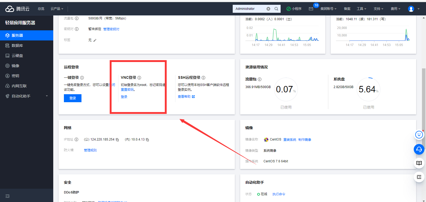
Task: Click the 轻量应用服务器 title
Action: (x=20, y=23)
